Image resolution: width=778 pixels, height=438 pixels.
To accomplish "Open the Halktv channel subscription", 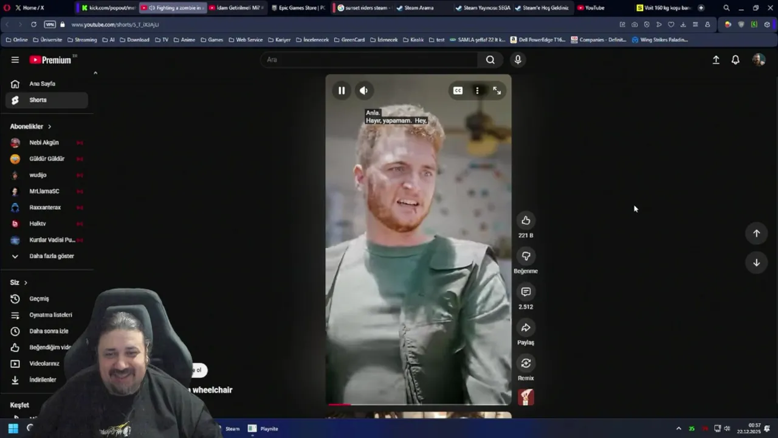I will pyautogui.click(x=46, y=224).
